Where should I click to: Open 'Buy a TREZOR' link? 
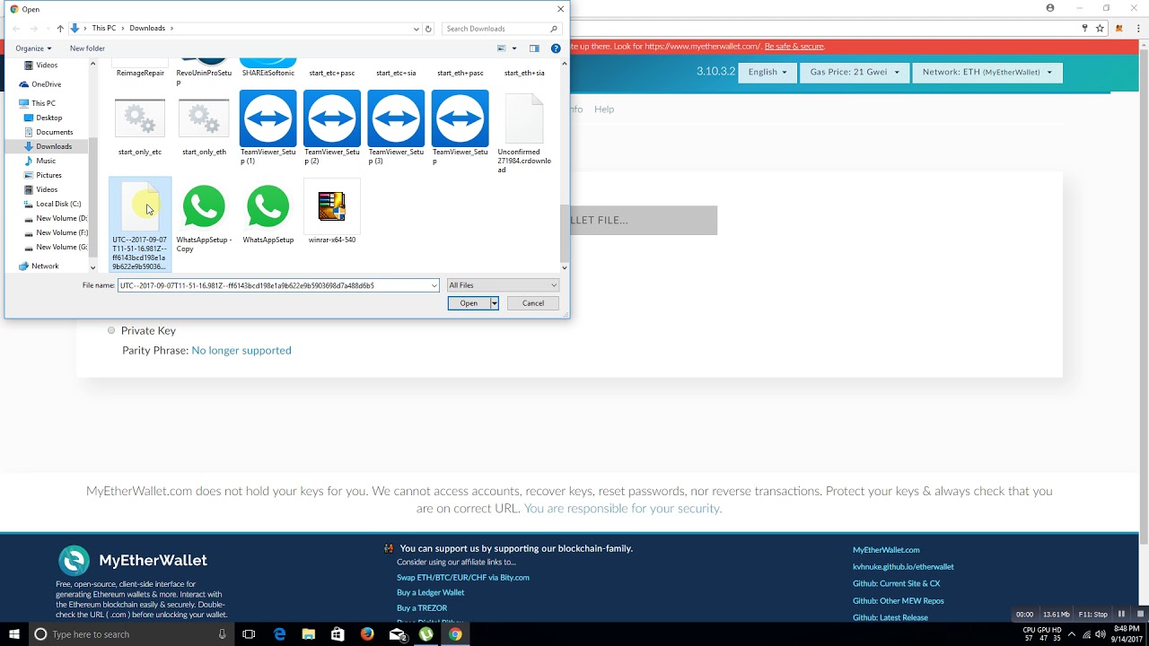click(x=422, y=607)
